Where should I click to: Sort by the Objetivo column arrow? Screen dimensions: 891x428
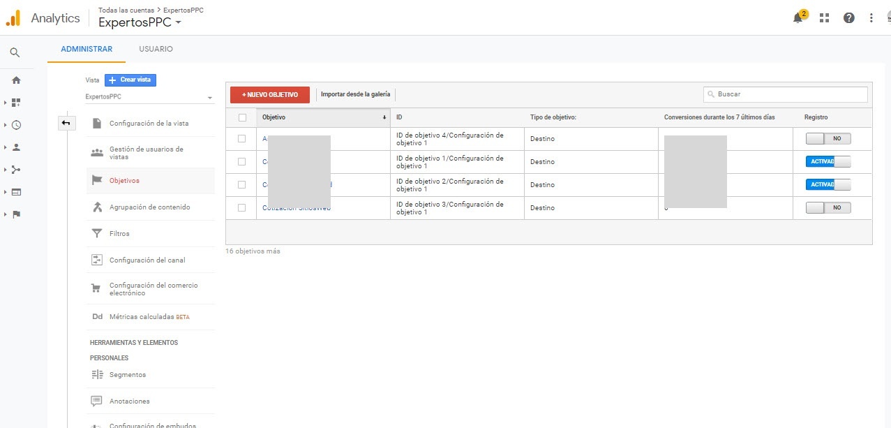pos(384,117)
